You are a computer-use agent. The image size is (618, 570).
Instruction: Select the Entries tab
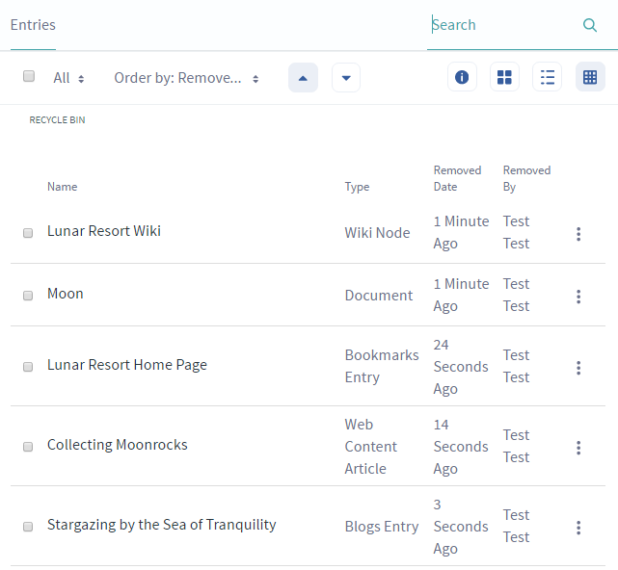point(33,25)
